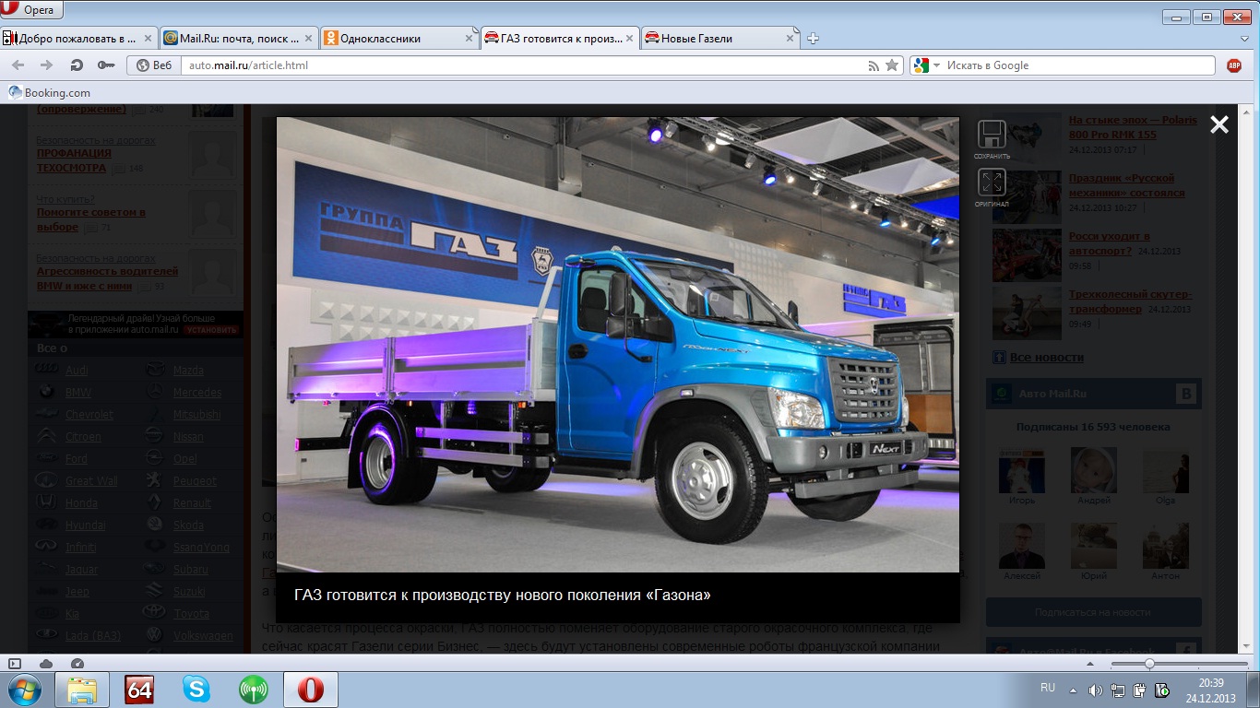Viewport: 1260px width, 708px height.
Task: Expand the search engine dropdown arrow
Action: 936,65
